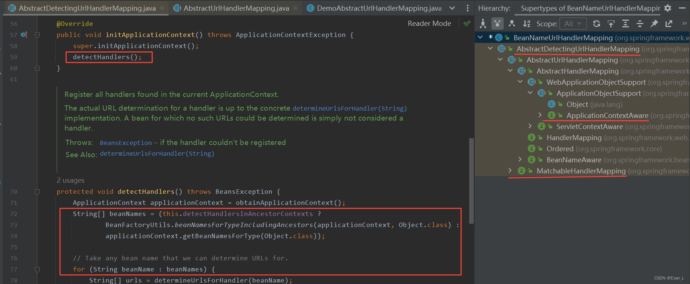Open the Scope dropdown set to All
Screen dimensions: 690x284
tap(573, 24)
